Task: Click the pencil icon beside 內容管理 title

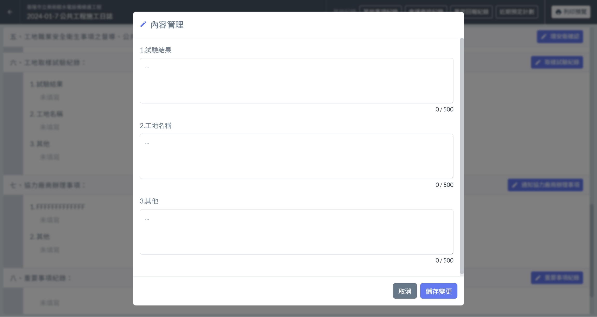Action: pos(143,24)
